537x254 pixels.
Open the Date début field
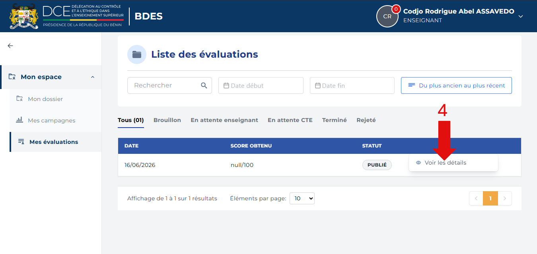261,85
